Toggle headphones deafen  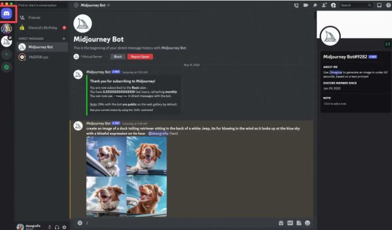tap(57, 227)
